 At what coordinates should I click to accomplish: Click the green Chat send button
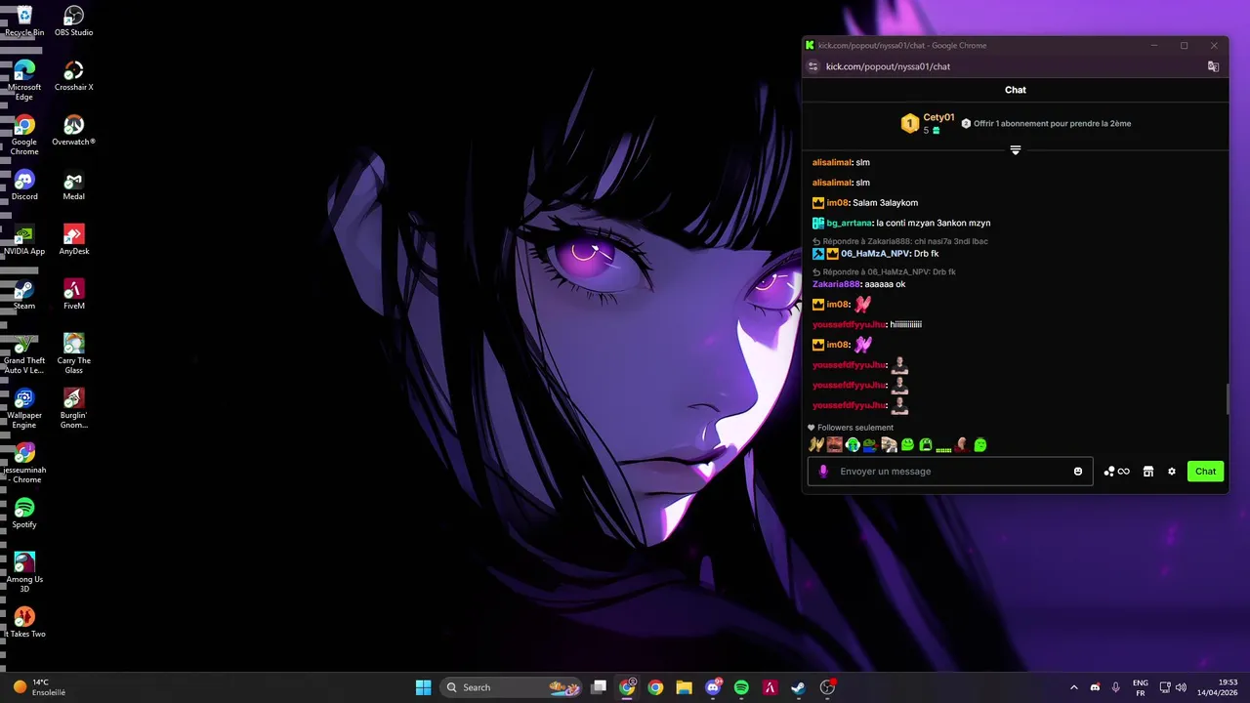click(x=1205, y=472)
